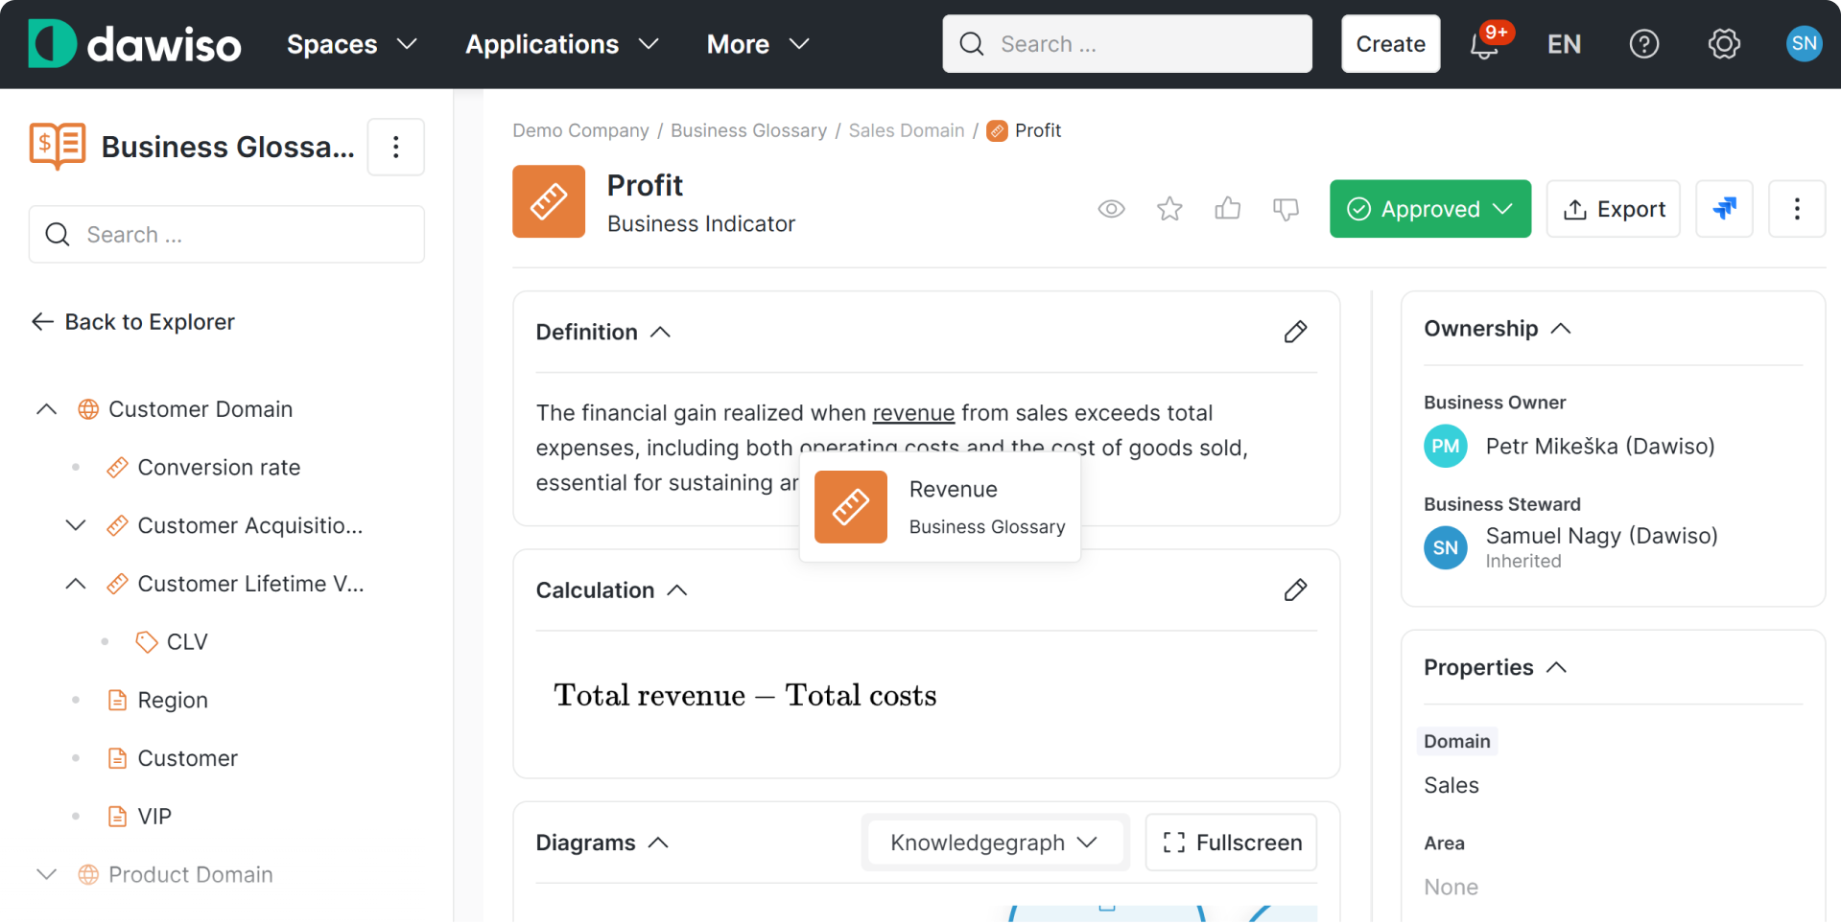Edit the Definition section using the pencil icon

pyautogui.click(x=1294, y=332)
